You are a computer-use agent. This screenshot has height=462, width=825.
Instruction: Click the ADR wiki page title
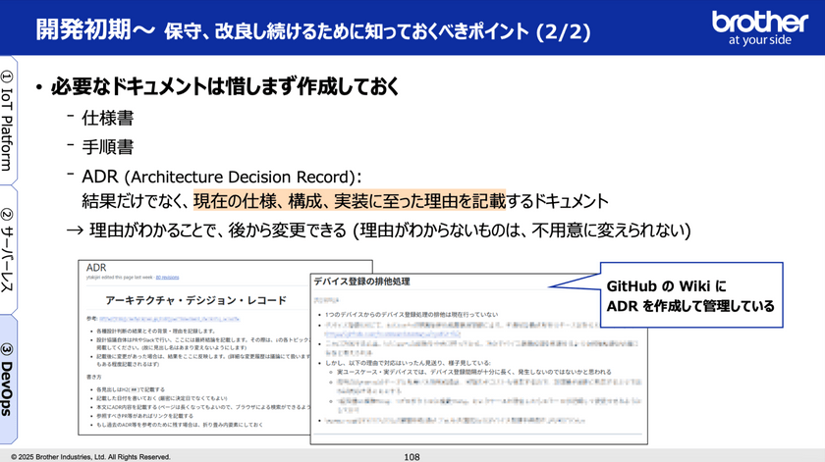tap(96, 266)
